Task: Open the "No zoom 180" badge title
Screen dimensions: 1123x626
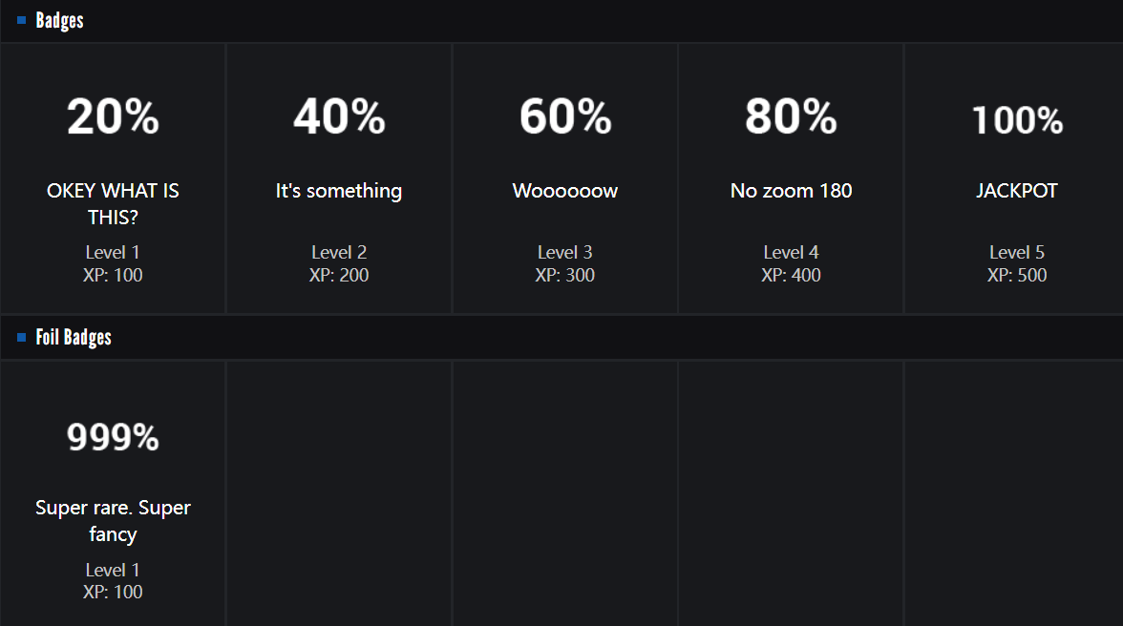Action: (791, 191)
